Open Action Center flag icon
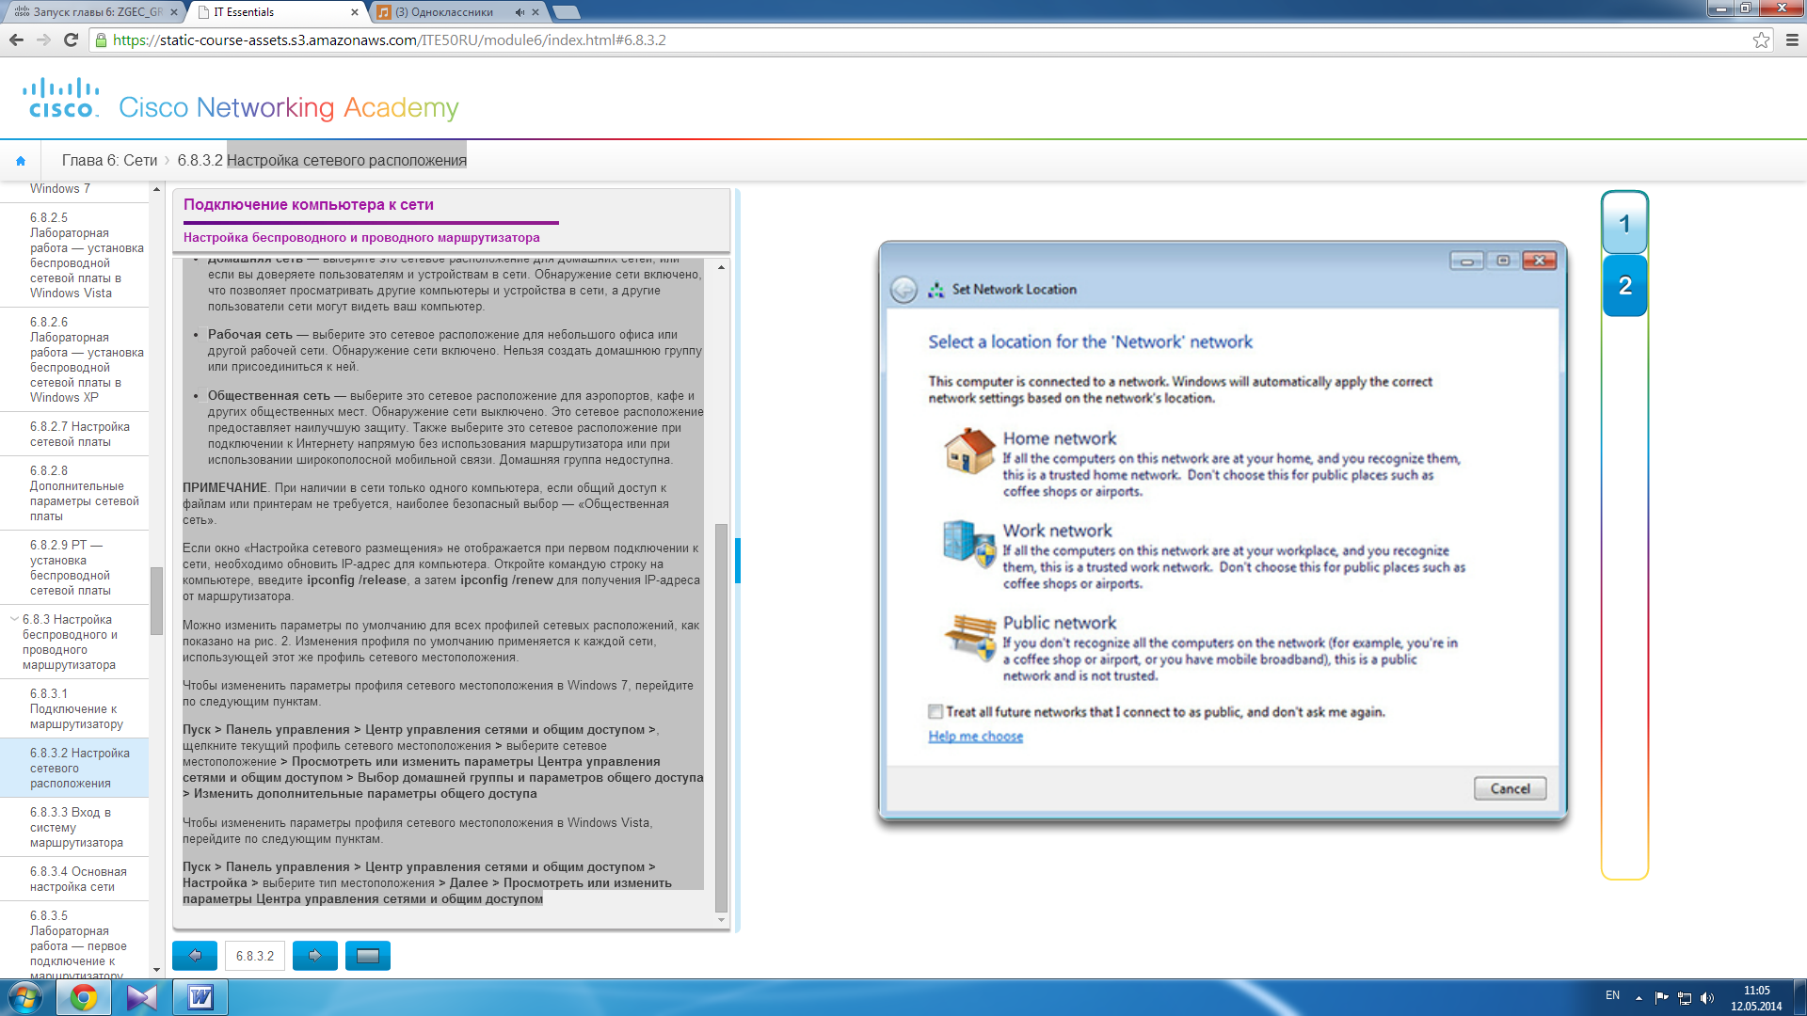The height and width of the screenshot is (1016, 1807). (x=1661, y=998)
